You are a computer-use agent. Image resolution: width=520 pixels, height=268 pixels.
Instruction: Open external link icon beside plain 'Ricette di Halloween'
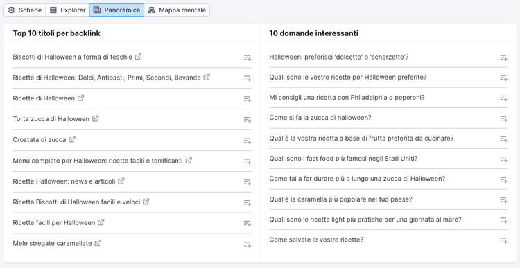pos(80,98)
